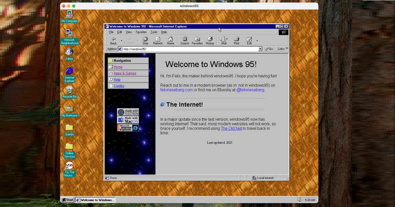Go Back using the toolbar arrow
Viewport: 395px width, 207px height.
[x=114, y=40]
